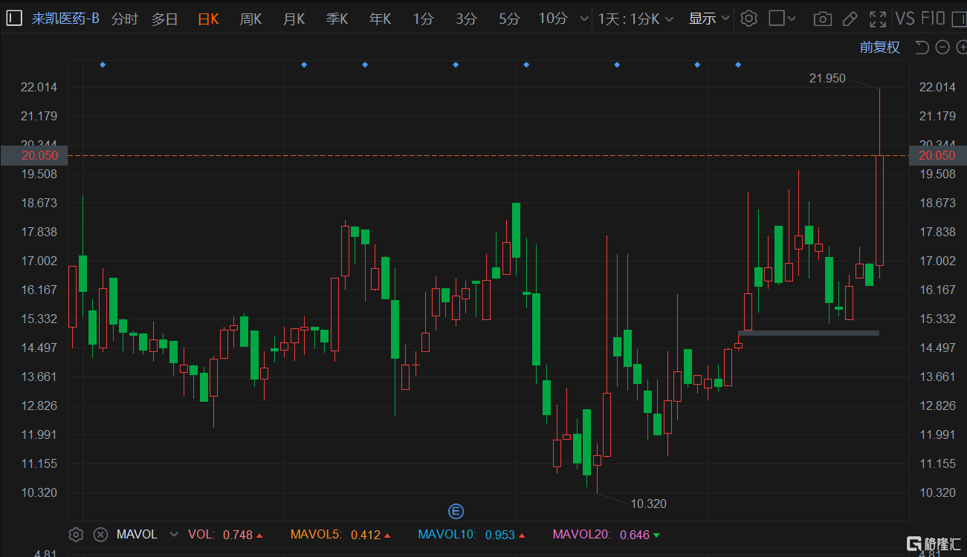Click the E earnings event marker
Viewport: 967px width, 557px height.
[x=456, y=511]
